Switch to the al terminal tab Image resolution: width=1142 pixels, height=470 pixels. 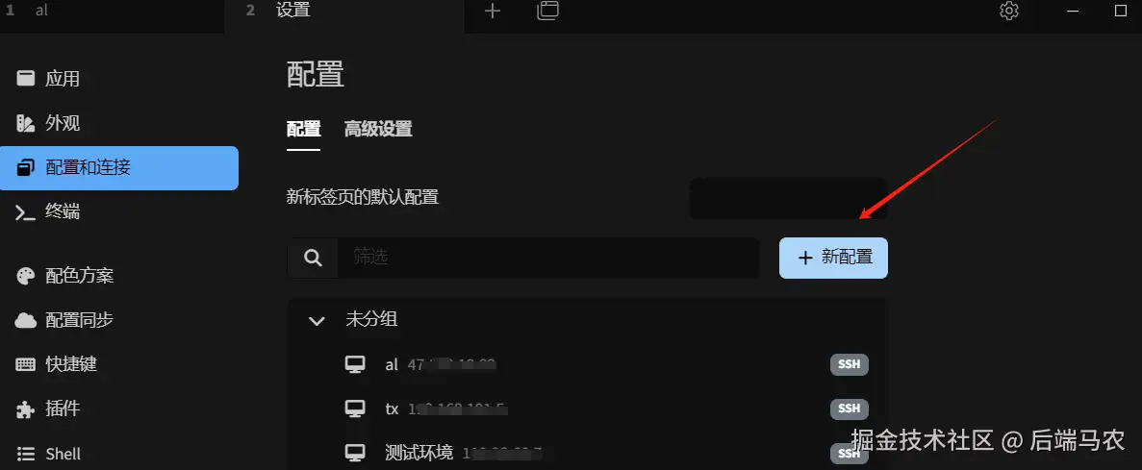[x=113, y=11]
